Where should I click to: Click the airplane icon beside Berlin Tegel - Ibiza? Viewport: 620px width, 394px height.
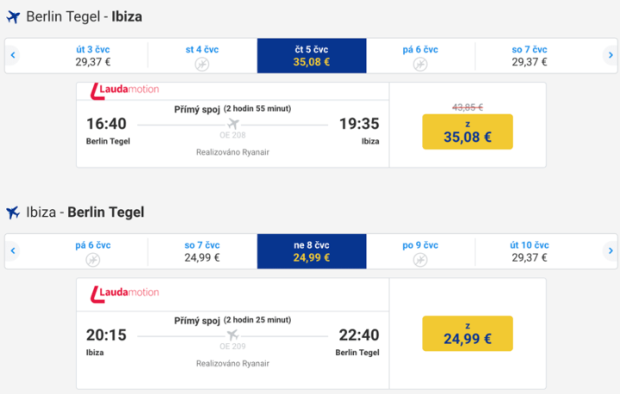click(13, 17)
